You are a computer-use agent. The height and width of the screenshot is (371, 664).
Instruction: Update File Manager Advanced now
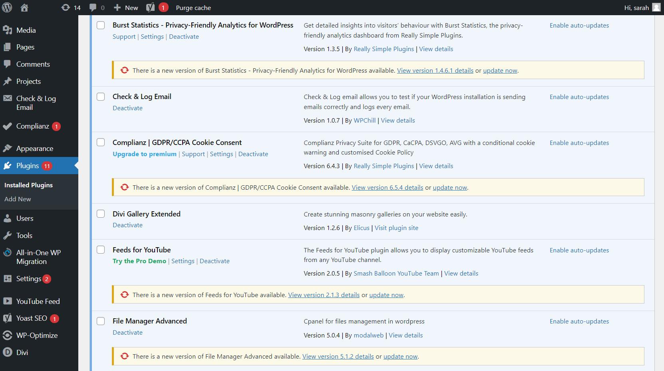coord(400,356)
